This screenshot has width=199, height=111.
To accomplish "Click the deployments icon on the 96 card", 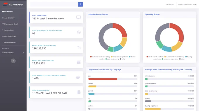I will [79, 33].
